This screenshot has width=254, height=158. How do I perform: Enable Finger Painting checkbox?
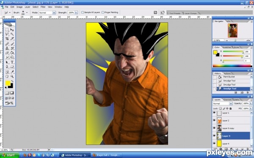[103, 12]
